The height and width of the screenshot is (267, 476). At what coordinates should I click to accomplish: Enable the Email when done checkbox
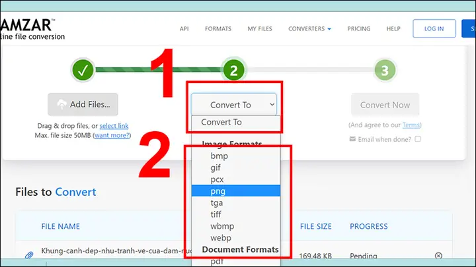(418, 139)
